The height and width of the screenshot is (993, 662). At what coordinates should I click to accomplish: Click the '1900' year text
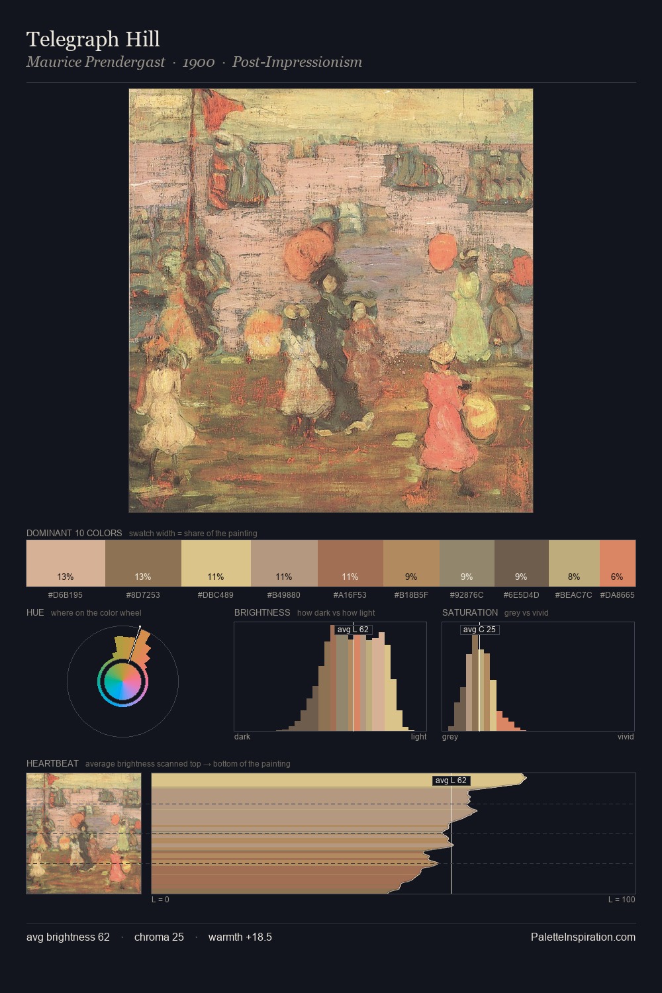pos(199,62)
